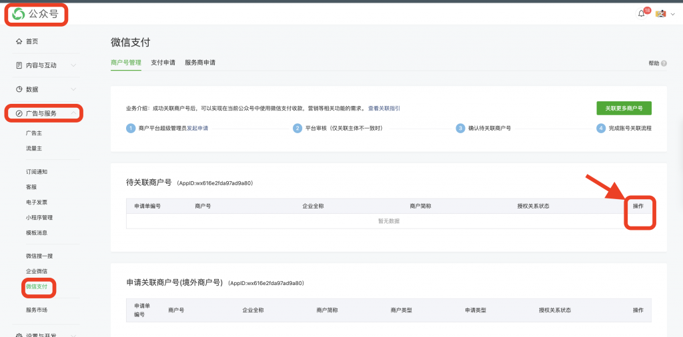Select the 微信支付 sidebar item
The width and height of the screenshot is (683, 337).
37,286
